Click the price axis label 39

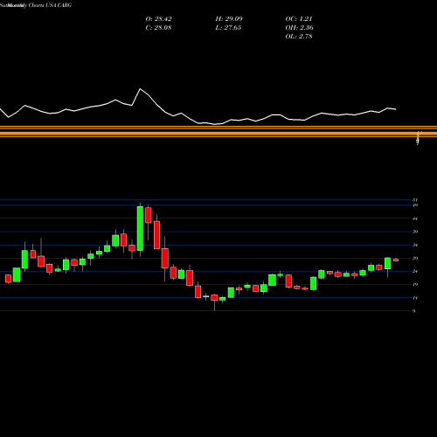[415, 232]
